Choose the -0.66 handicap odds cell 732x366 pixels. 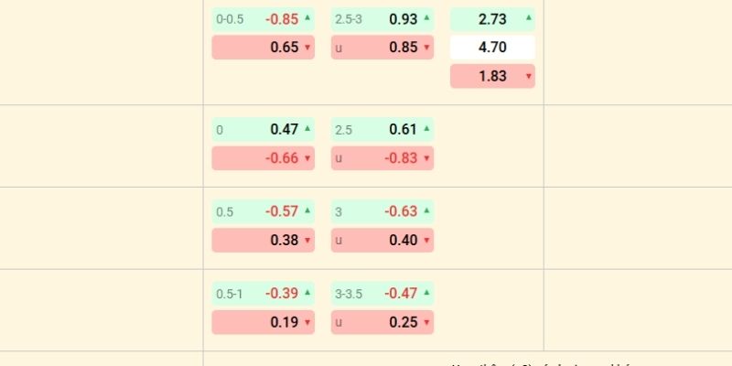tap(263, 158)
